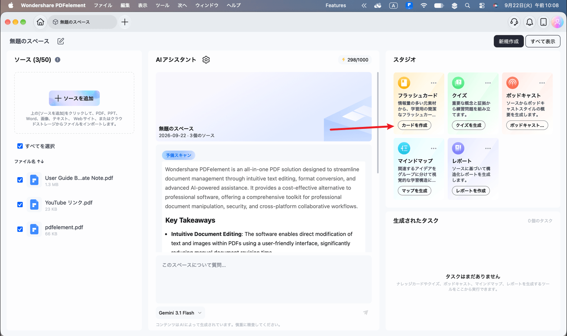Screen dimensions: 567x336
Task: Open more options for クイズ card
Action: coord(488,83)
